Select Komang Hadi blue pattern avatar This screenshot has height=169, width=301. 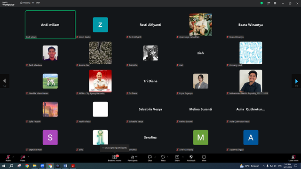(x=251, y=53)
